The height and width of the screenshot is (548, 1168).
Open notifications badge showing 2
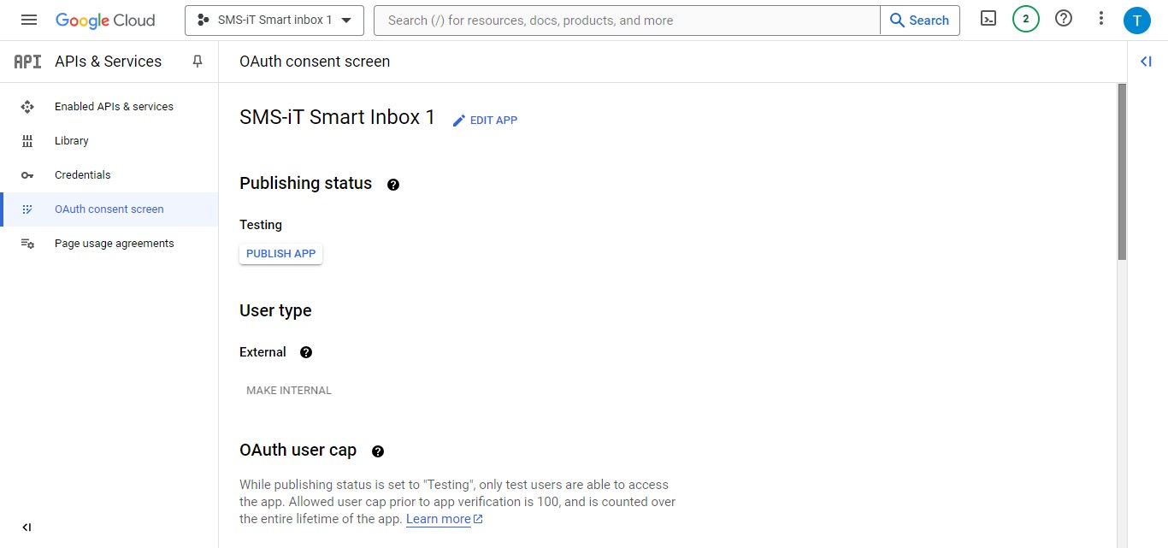click(1026, 19)
